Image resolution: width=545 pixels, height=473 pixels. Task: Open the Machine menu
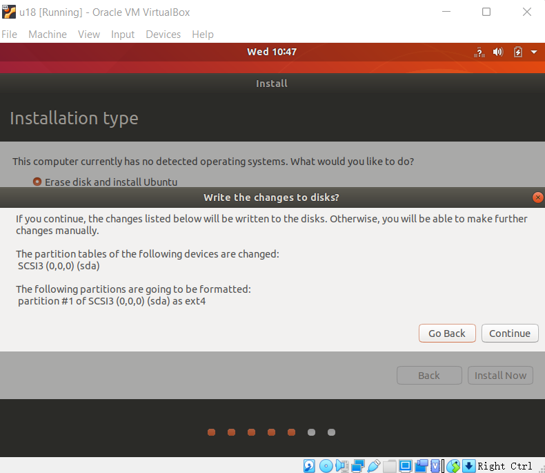(48, 35)
